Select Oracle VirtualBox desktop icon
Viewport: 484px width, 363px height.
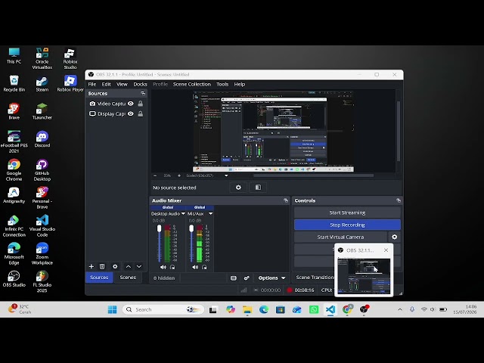[x=42, y=59]
